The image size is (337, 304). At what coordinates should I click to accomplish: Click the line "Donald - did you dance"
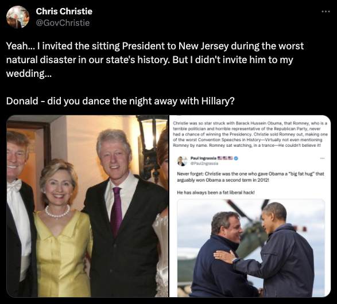tap(121, 101)
